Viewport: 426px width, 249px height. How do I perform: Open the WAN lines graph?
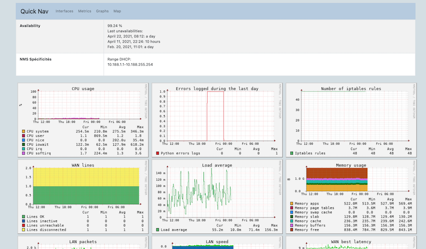(x=83, y=197)
